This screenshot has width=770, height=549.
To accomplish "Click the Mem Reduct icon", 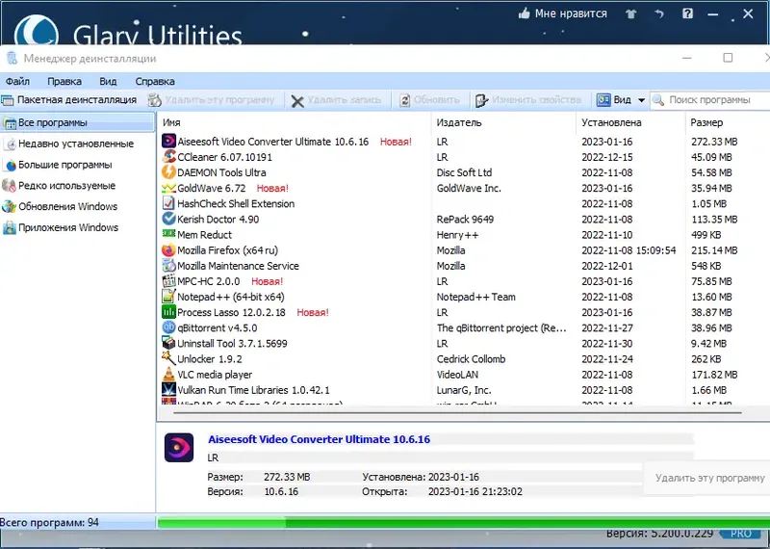I will click(168, 233).
